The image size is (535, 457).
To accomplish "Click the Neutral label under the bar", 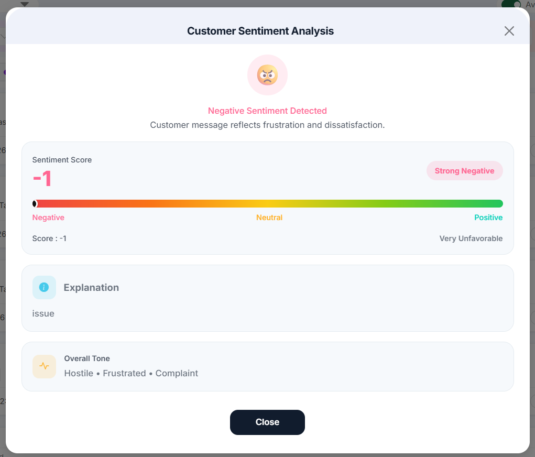I will click(269, 217).
